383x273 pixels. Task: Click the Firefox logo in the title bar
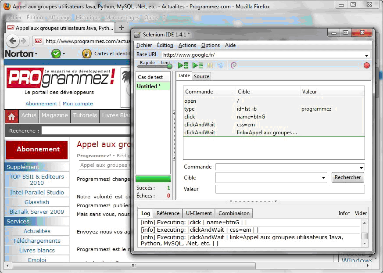click(x=7, y=6)
